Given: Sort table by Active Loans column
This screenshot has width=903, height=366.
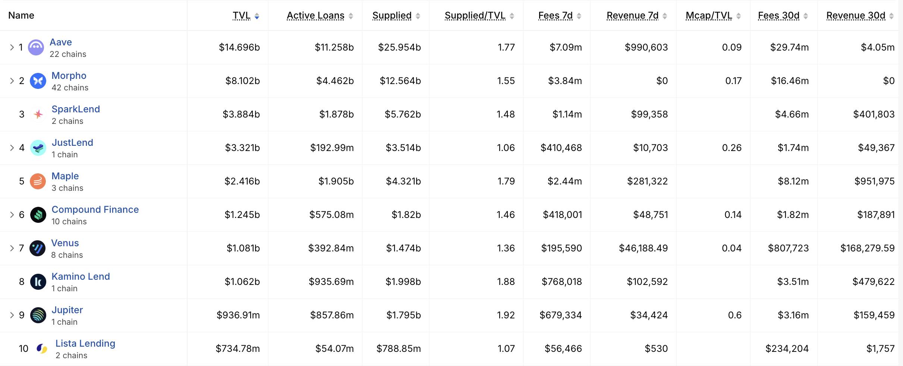Looking at the screenshot, I should tap(320, 16).
